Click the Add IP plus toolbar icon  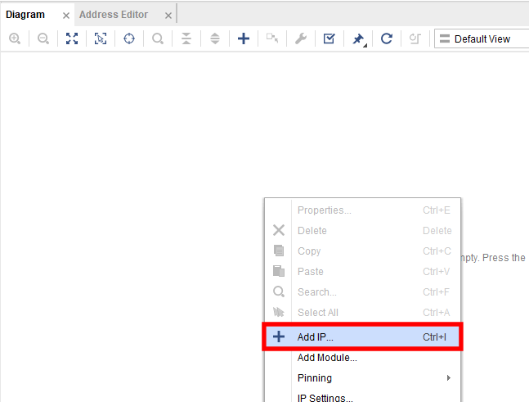[x=244, y=38]
